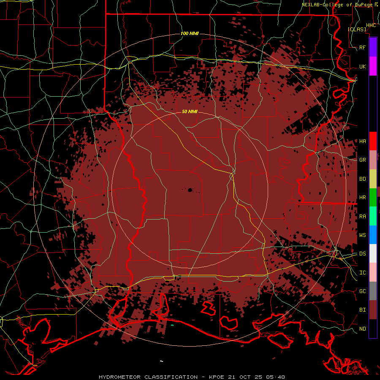Select the 'BD' legend label text

(x=363, y=179)
